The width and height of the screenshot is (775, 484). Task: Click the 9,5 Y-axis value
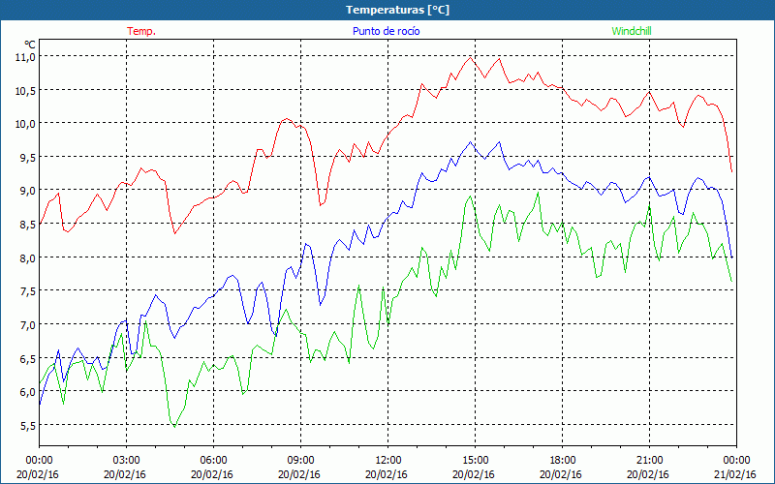point(27,157)
